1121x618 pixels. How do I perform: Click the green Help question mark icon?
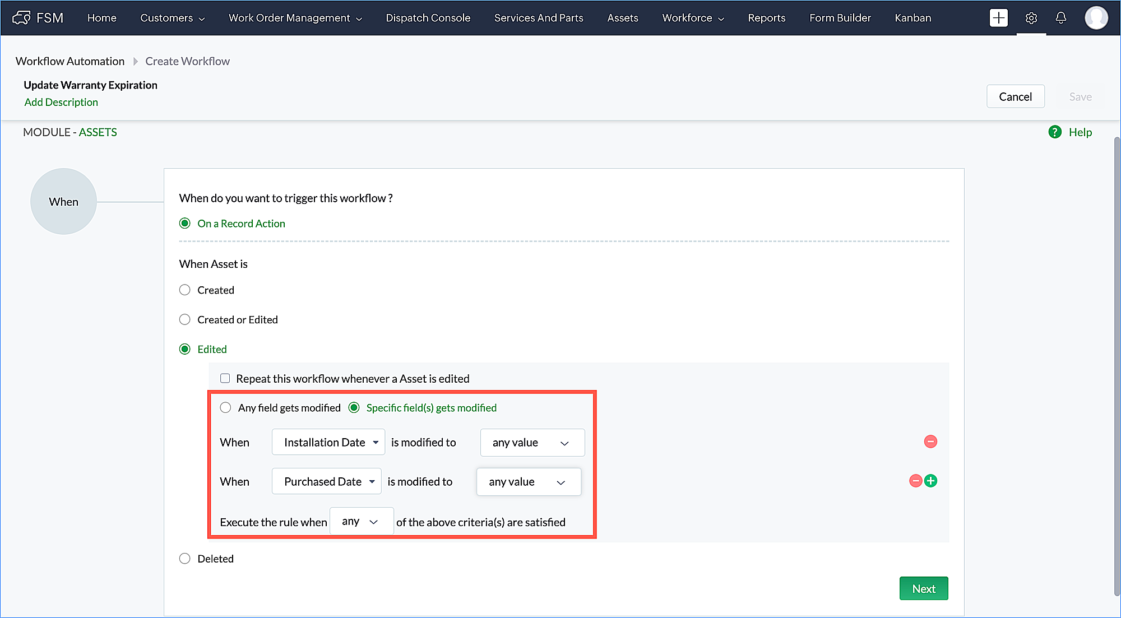click(x=1055, y=132)
